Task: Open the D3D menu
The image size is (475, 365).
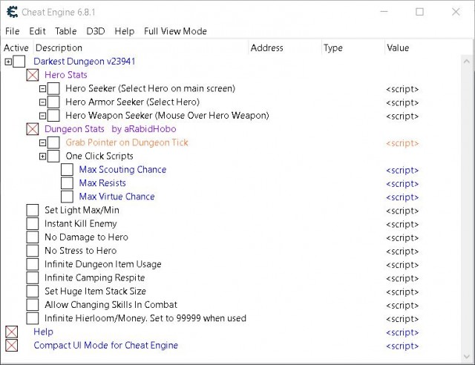Action: coord(96,31)
